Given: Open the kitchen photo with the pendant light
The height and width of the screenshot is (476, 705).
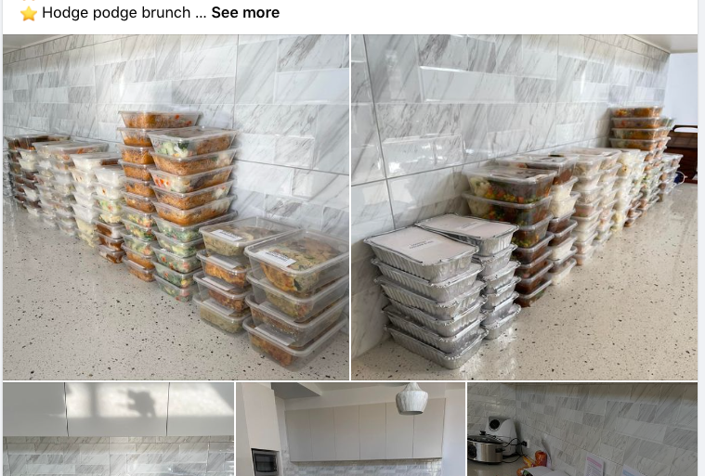Looking at the screenshot, I should click(351, 430).
